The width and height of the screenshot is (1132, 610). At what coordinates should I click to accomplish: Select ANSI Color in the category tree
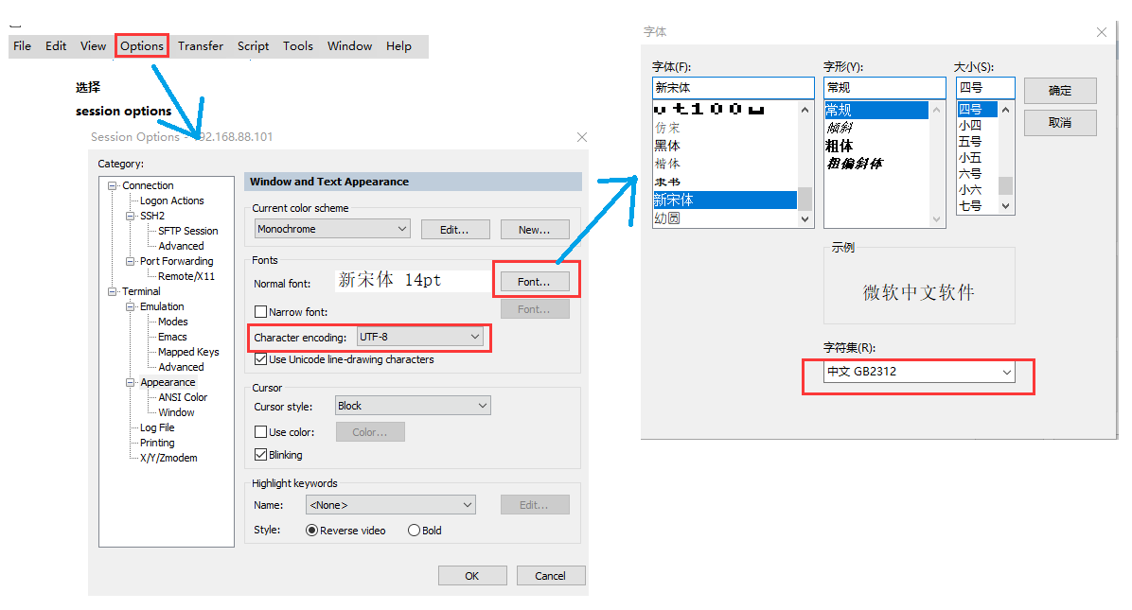click(183, 397)
